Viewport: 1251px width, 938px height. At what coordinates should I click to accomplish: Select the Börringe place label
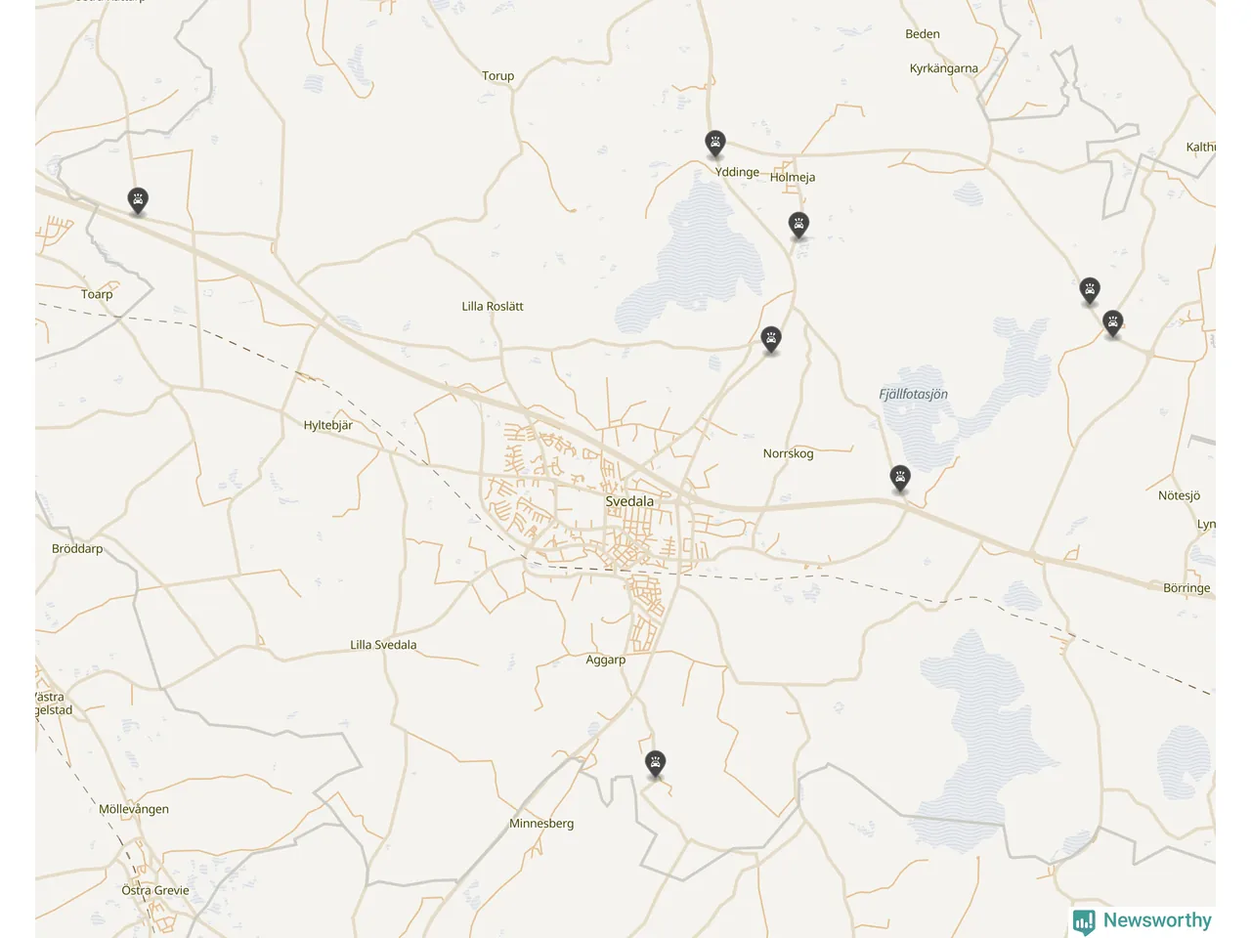(1186, 588)
